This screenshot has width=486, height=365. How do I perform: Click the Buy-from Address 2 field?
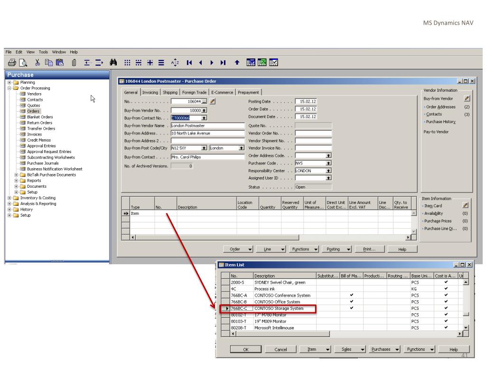(x=208, y=141)
